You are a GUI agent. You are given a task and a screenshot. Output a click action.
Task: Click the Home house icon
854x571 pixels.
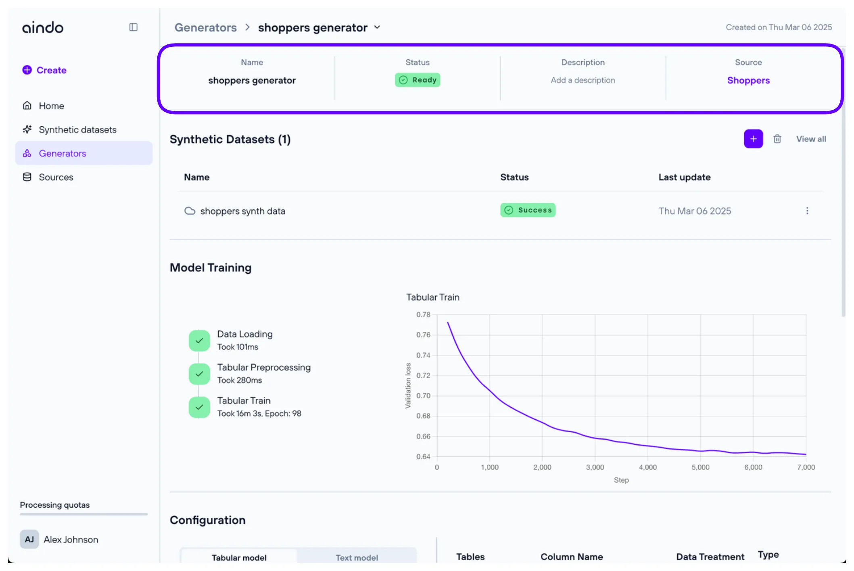pyautogui.click(x=27, y=106)
